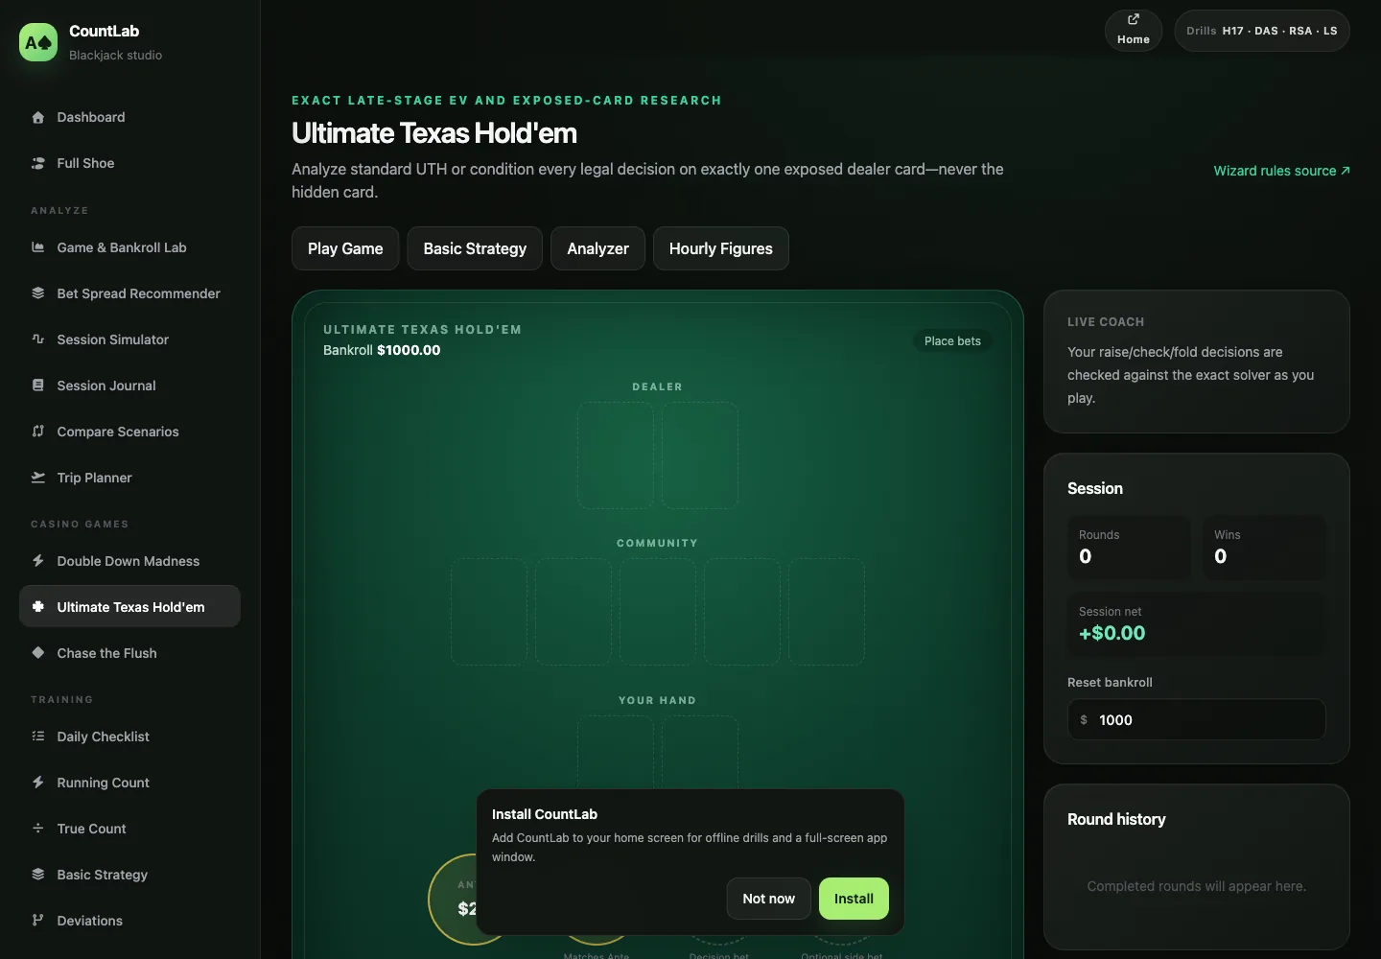The width and height of the screenshot is (1381, 959).
Task: Click the Deviations branch icon
Action: click(x=38, y=921)
